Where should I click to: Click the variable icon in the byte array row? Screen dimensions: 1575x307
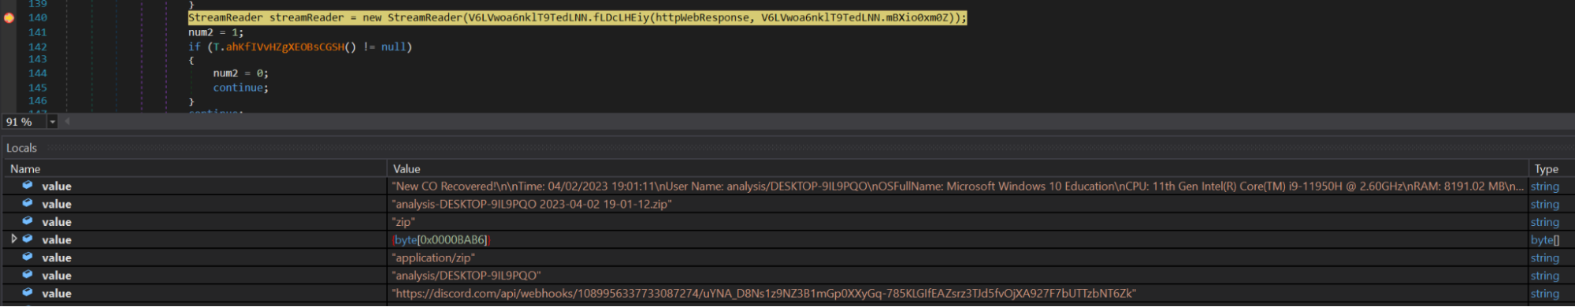pyautogui.click(x=28, y=239)
